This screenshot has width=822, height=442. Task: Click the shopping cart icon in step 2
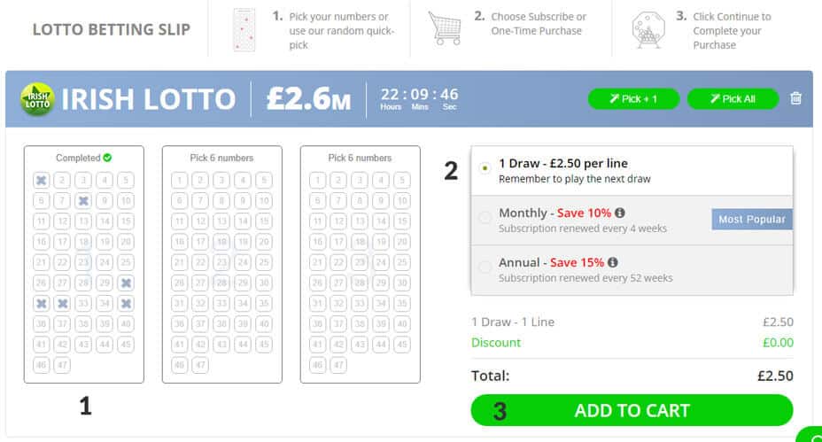pyautogui.click(x=444, y=29)
